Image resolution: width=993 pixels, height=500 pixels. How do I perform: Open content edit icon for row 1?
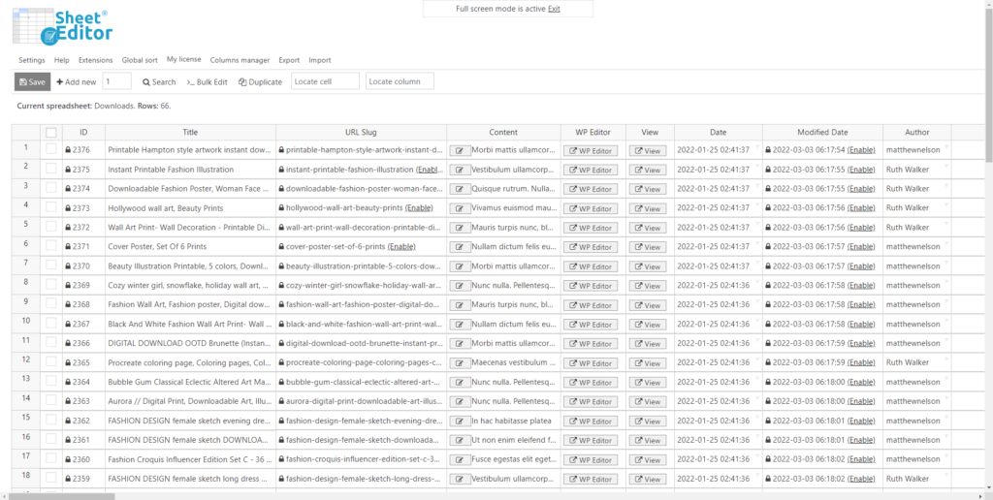coord(460,150)
